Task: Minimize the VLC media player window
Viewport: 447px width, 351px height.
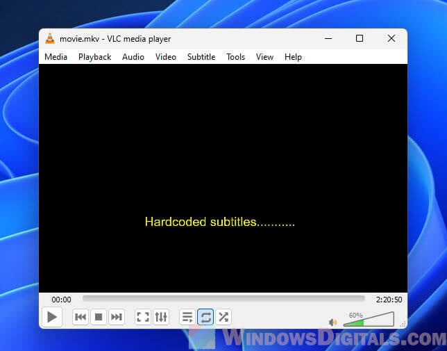Action: 328,38
